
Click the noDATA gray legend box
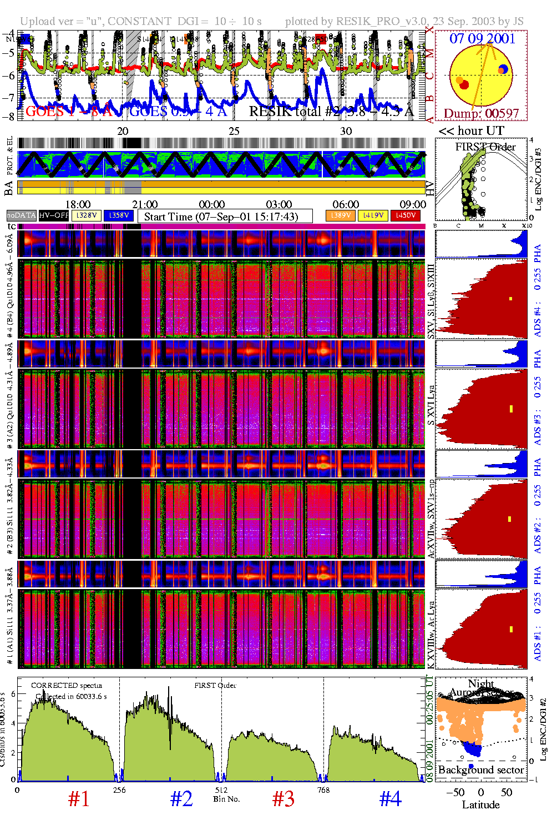(22, 215)
